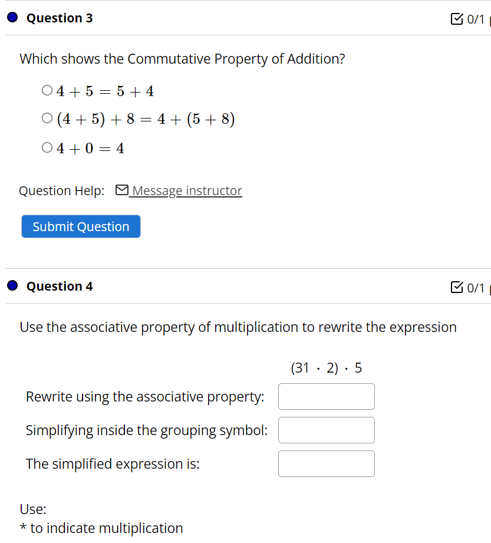
Task: Click the Question 4 heading
Action: pyautogui.click(x=59, y=287)
